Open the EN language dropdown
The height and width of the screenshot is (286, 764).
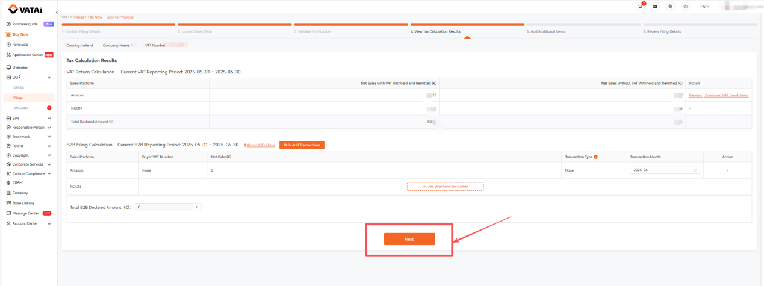704,7
